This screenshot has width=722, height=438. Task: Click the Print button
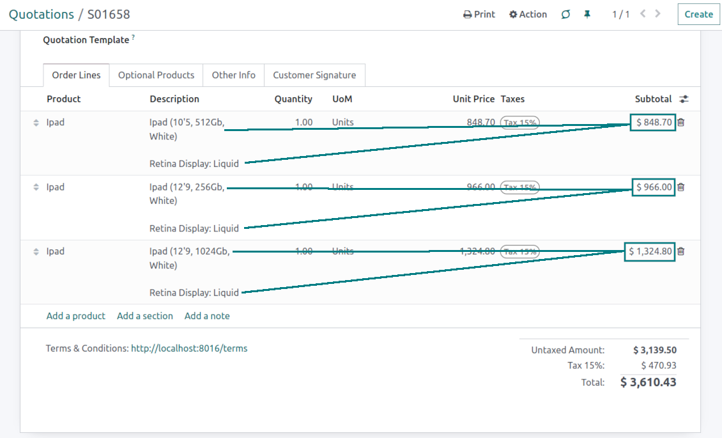pos(479,14)
